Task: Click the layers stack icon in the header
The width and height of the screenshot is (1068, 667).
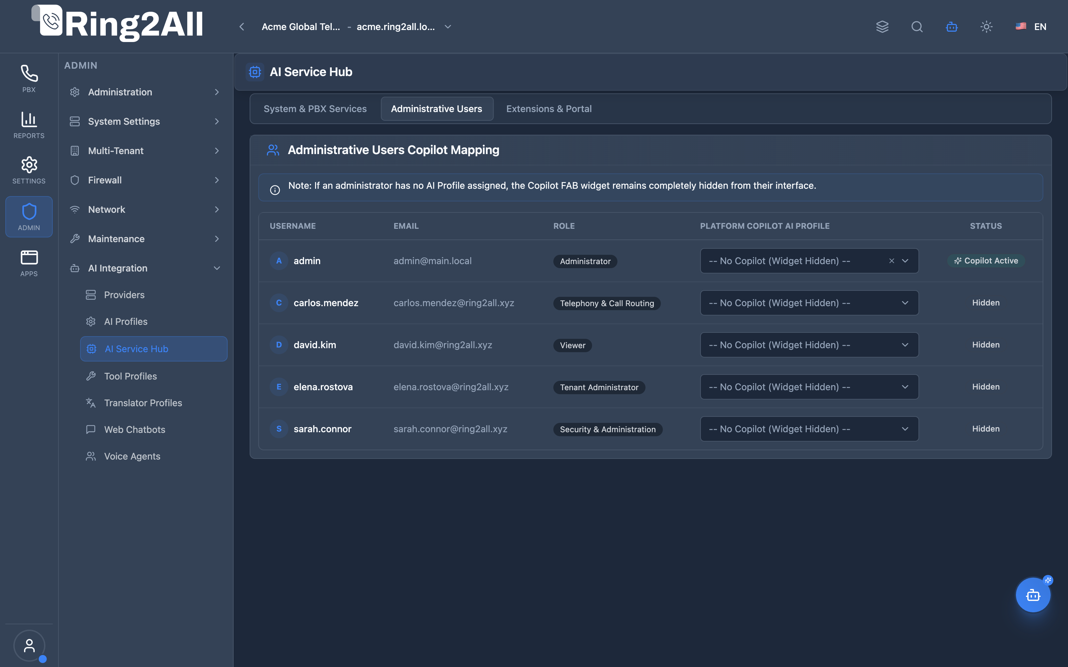Action: click(x=882, y=26)
